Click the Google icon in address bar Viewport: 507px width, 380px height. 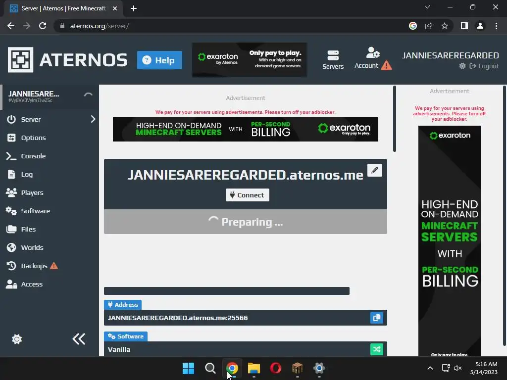(413, 26)
